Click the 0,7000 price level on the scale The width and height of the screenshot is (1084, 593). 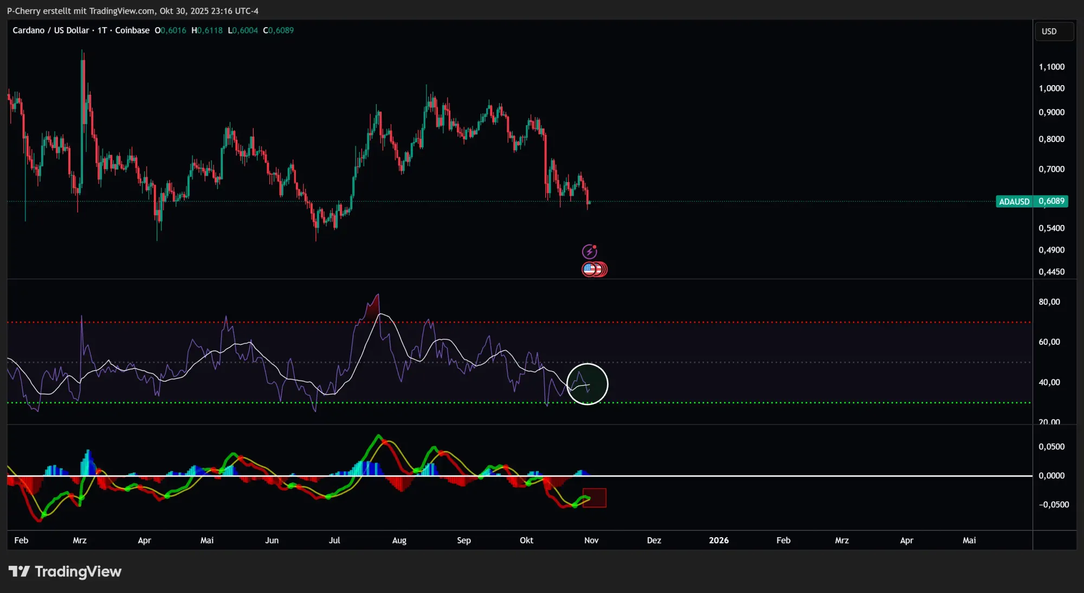[x=1050, y=169]
